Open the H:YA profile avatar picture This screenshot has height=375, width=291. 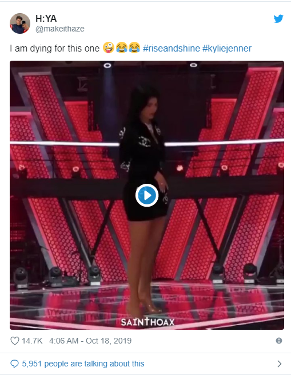tap(20, 23)
